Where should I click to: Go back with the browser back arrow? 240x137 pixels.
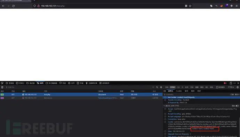pos(3,6)
